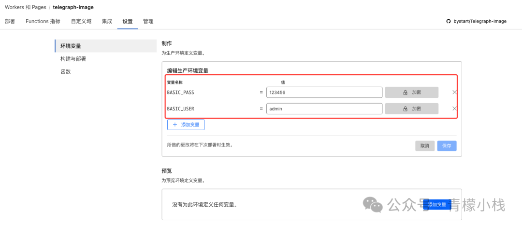Encrypt the BASIC_USER value with 加密 button
Viewport: 522px width, 226px height.
tap(411, 108)
